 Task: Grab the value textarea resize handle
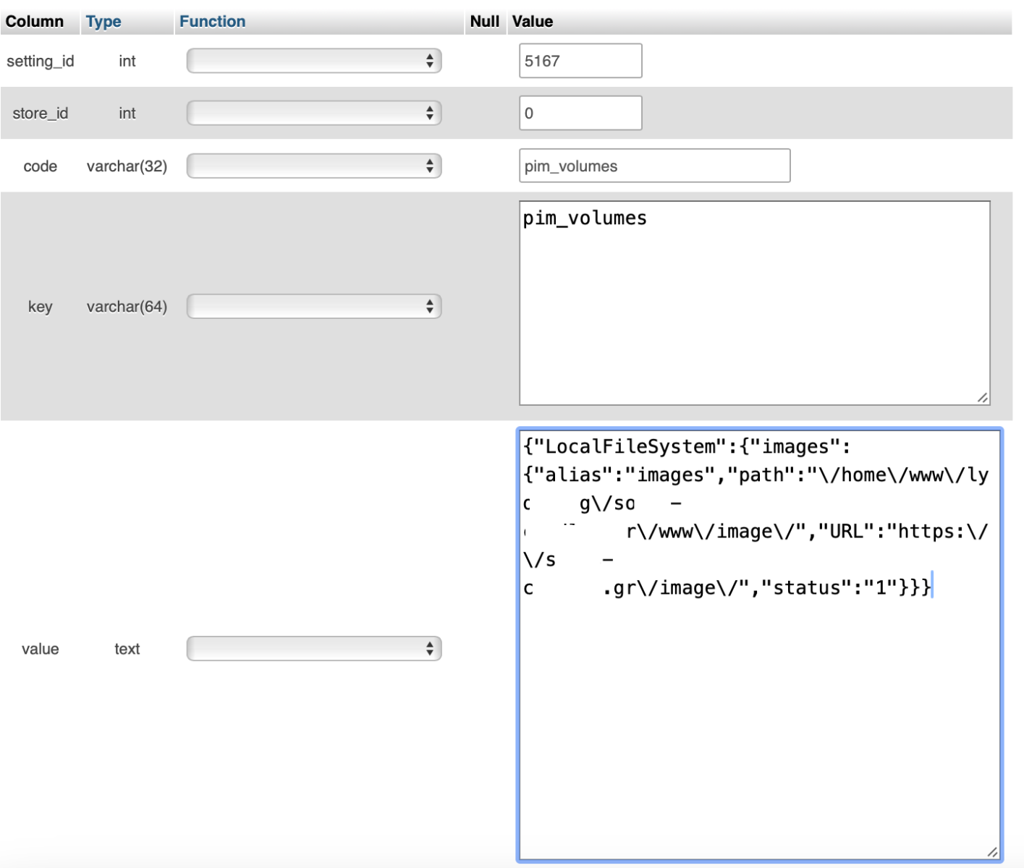click(993, 853)
